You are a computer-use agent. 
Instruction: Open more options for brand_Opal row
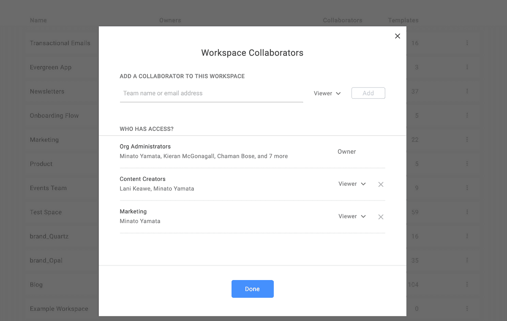467,260
